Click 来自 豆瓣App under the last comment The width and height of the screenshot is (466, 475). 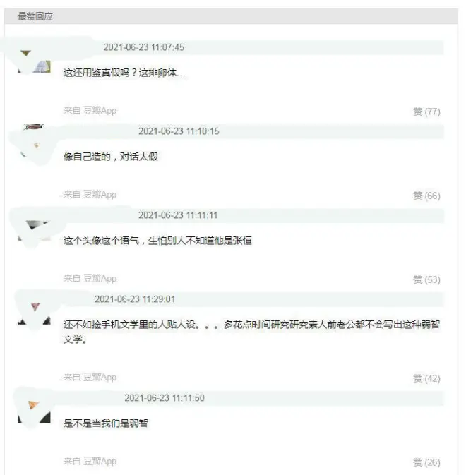click(90, 461)
